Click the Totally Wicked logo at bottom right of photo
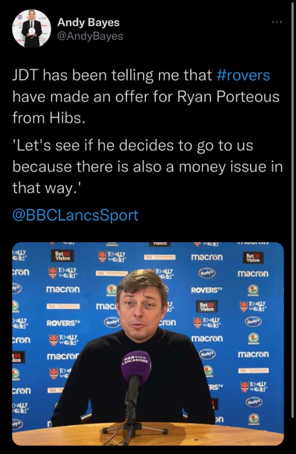The height and width of the screenshot is (454, 296). point(253,387)
